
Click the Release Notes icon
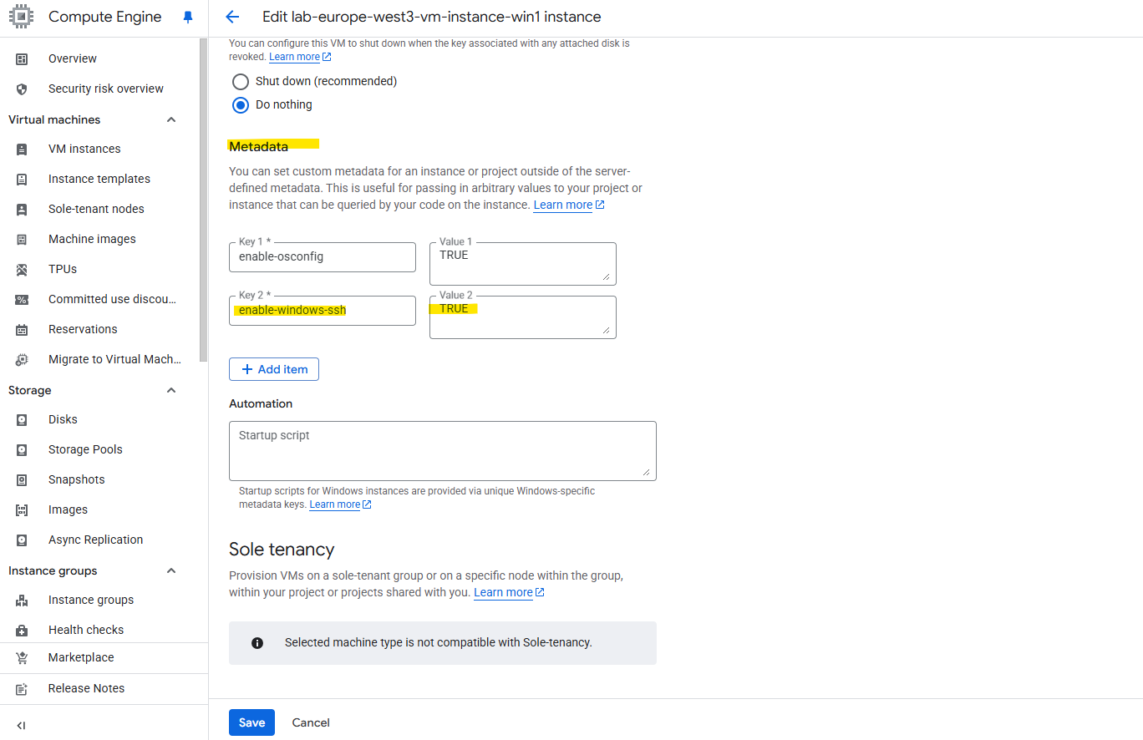click(x=22, y=688)
